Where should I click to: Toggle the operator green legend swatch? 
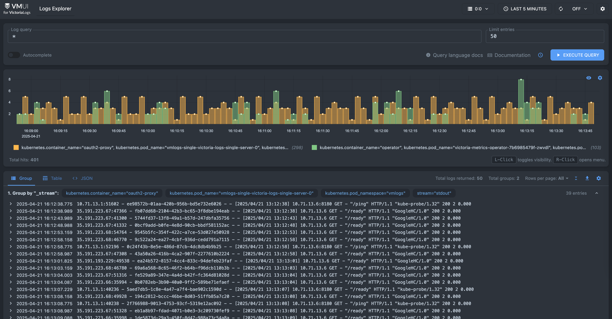[x=314, y=148]
